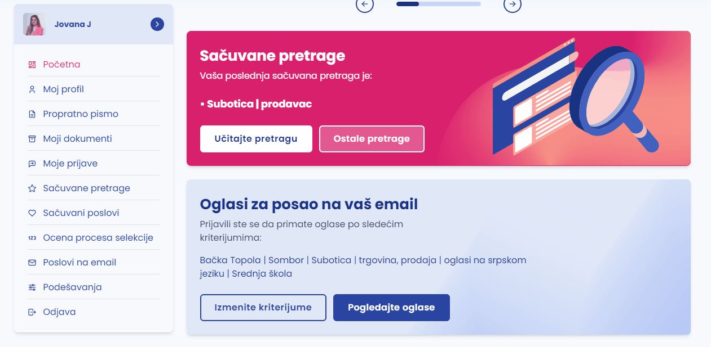Screen dimensions: 711x347
Task: Click the Učitajte pretragu button
Action: tap(256, 139)
